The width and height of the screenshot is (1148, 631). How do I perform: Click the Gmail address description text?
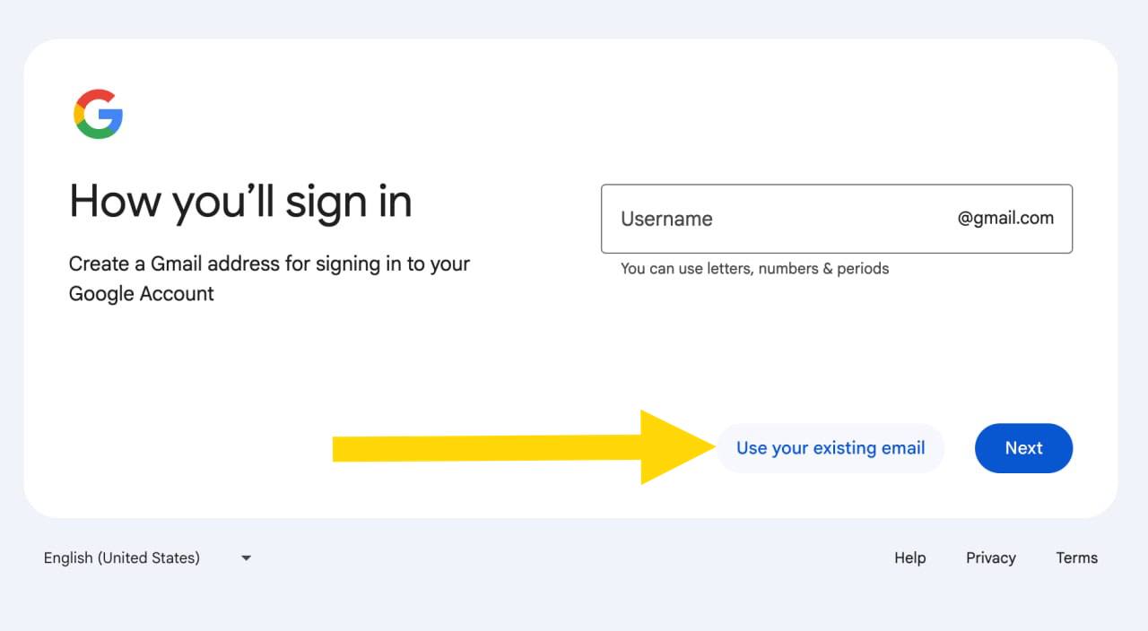[269, 278]
